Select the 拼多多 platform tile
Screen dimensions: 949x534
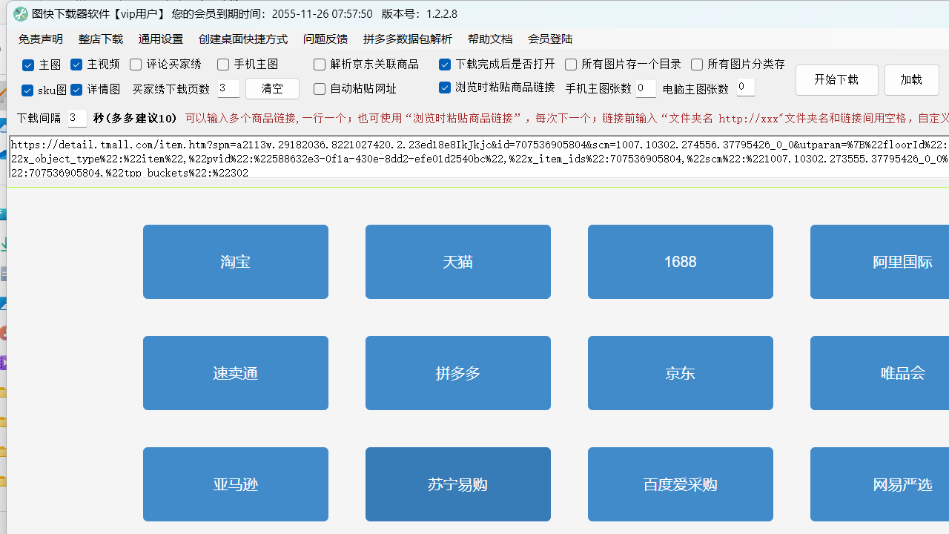(x=457, y=373)
